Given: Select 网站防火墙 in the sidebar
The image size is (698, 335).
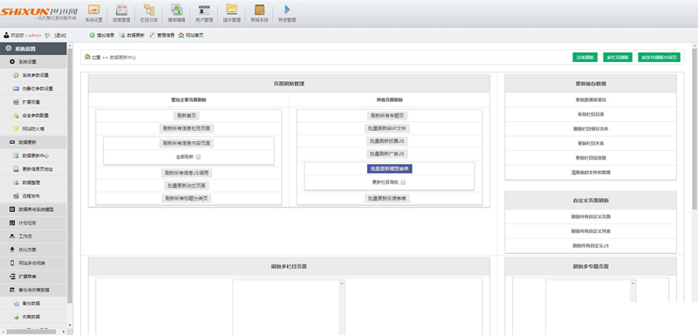Looking at the screenshot, I should (33, 129).
